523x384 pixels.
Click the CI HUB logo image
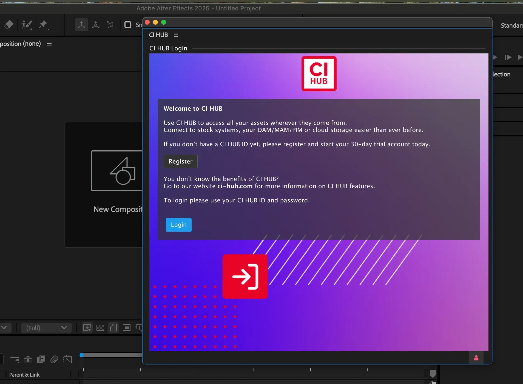319,74
